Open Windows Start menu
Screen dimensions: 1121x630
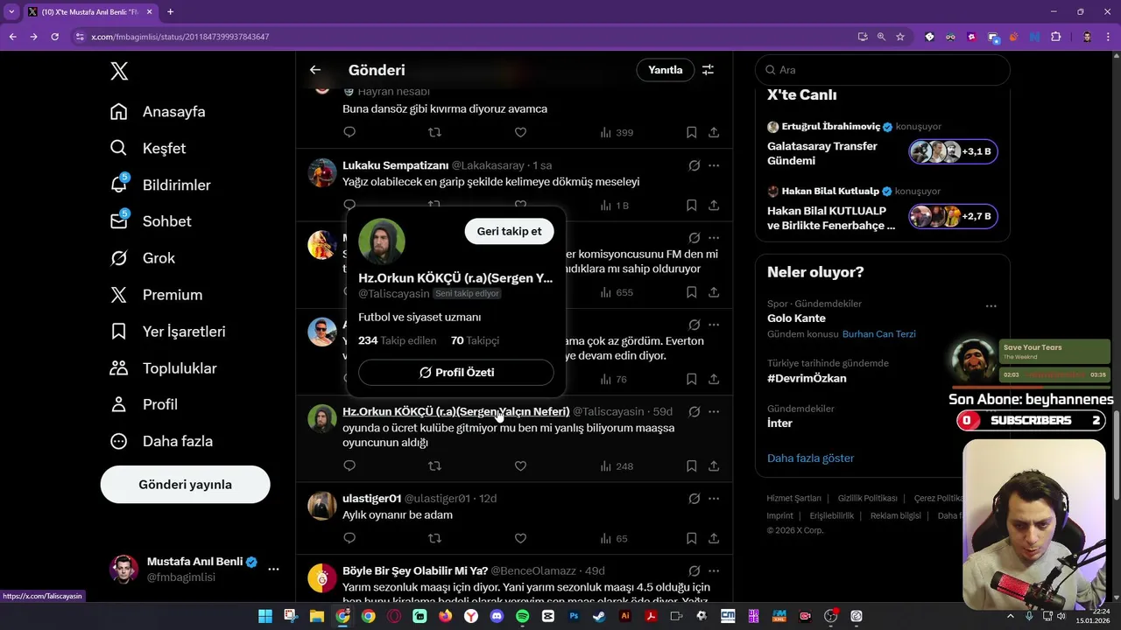tap(265, 616)
